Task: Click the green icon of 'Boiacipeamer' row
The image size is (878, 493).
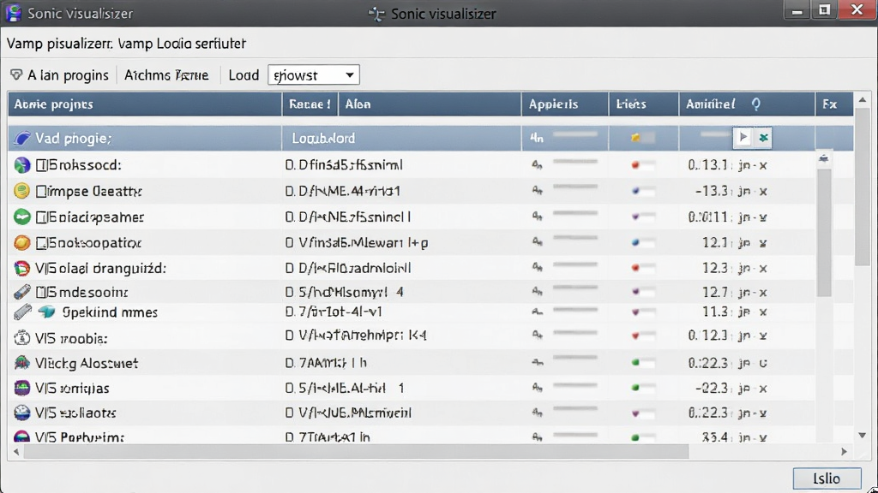Action: (21, 217)
